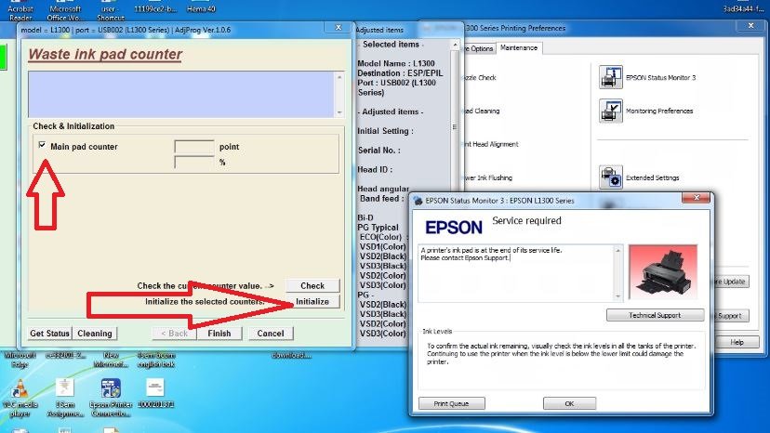Close the AdjProg window
The width and height of the screenshot is (770, 433).
coord(338,28)
